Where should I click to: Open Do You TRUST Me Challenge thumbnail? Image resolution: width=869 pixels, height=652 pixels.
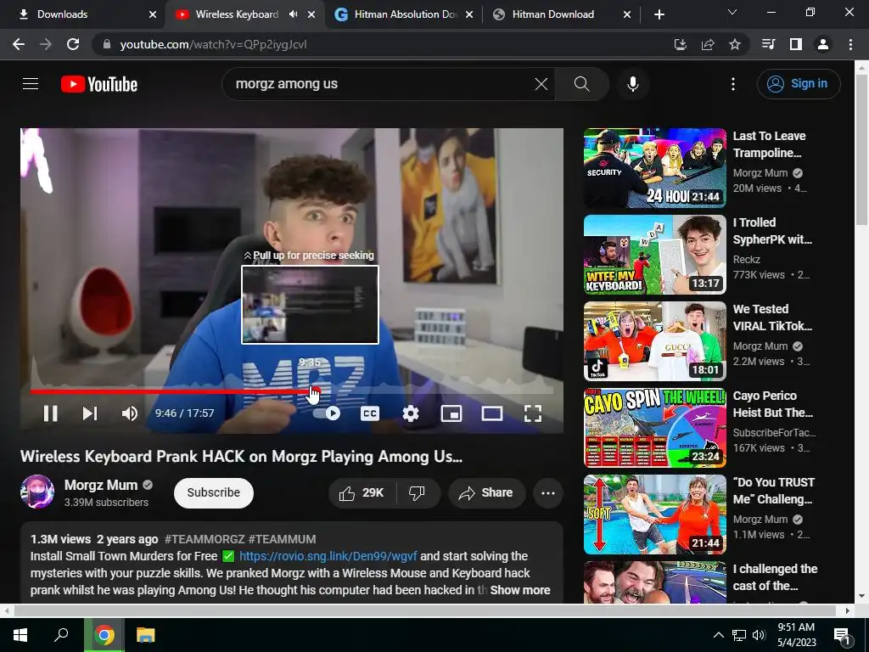(654, 514)
